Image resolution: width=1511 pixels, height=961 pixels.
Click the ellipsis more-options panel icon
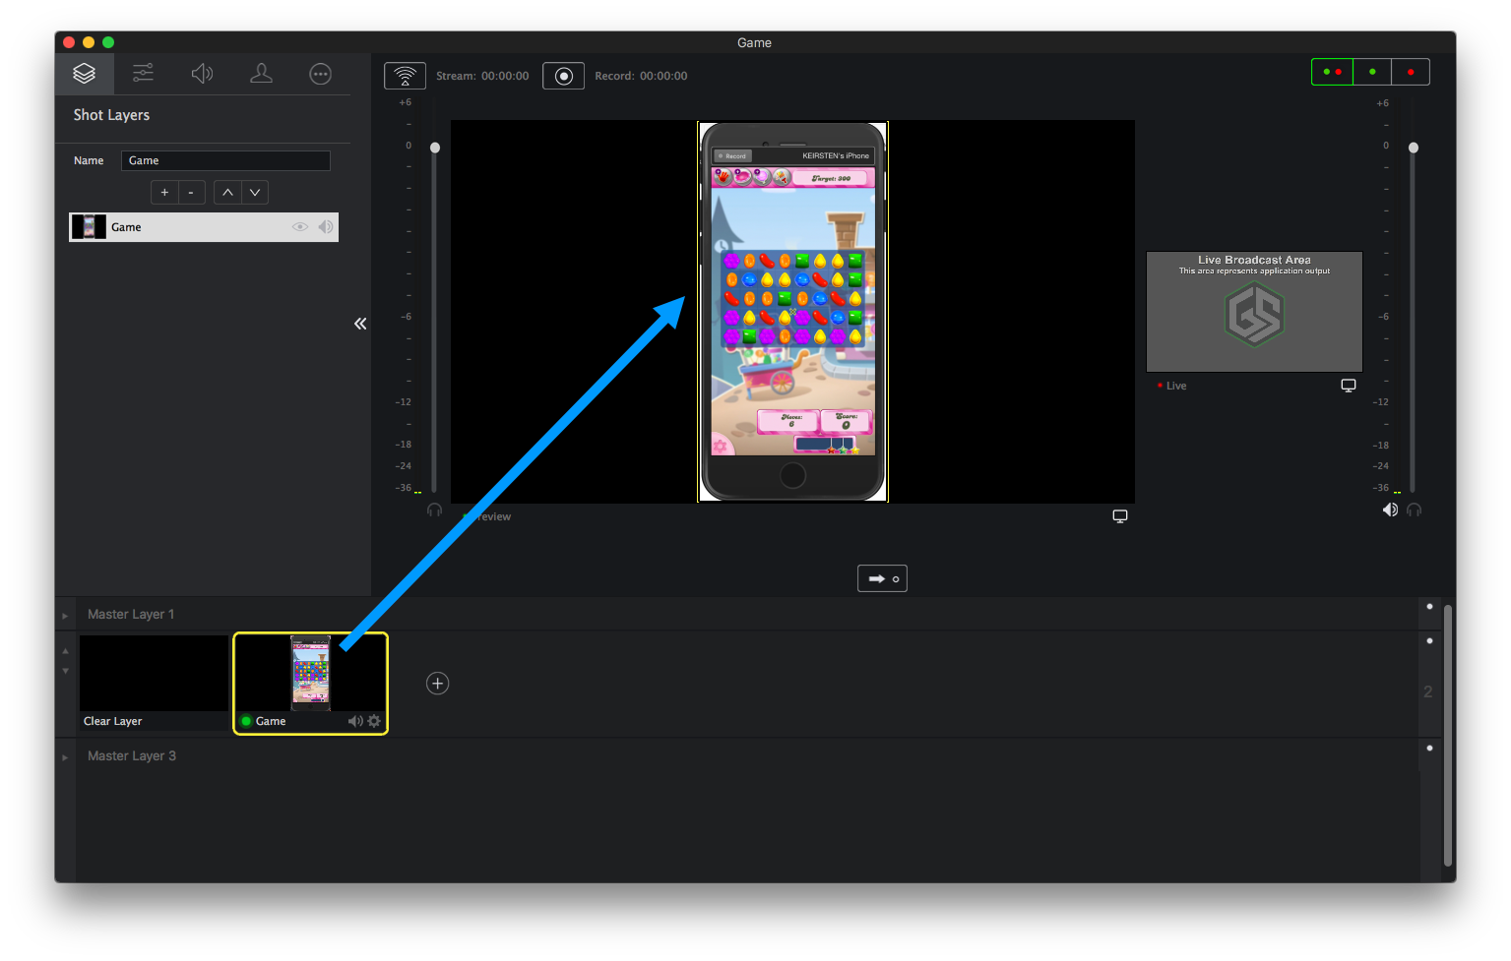(320, 73)
